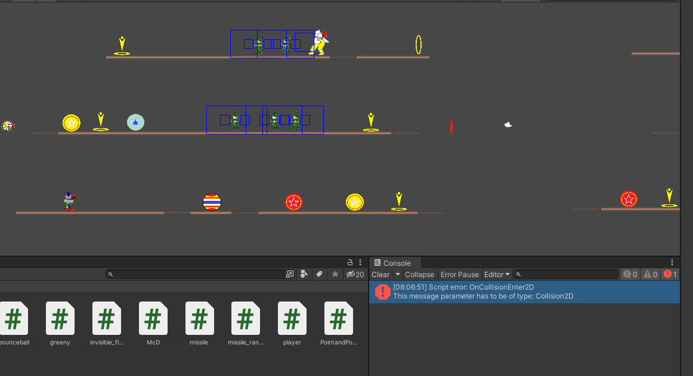Viewport: 693px width, 376px height.
Task: Select the gold star coin beside red star coin
Action: pyautogui.click(x=354, y=203)
